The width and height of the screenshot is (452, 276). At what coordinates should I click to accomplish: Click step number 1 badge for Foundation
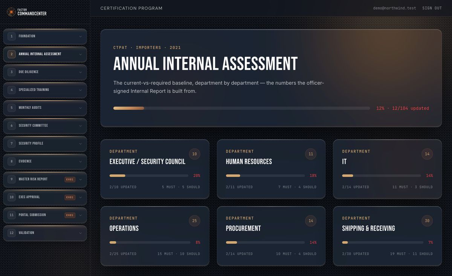point(12,36)
